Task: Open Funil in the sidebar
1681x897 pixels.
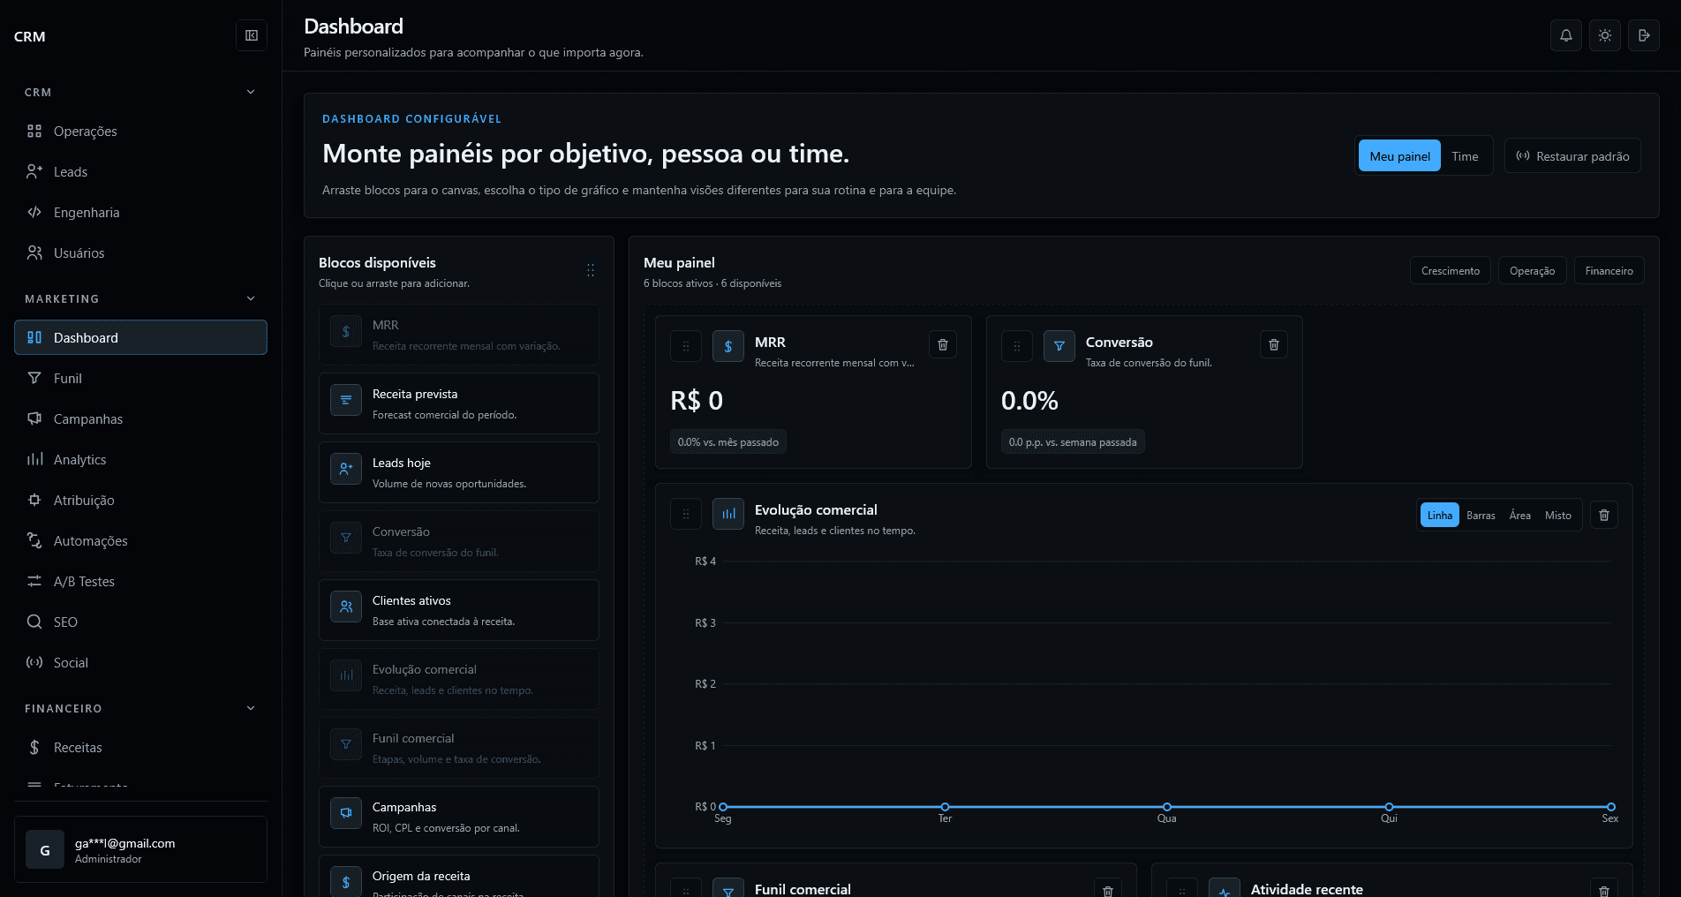Action: (x=140, y=378)
